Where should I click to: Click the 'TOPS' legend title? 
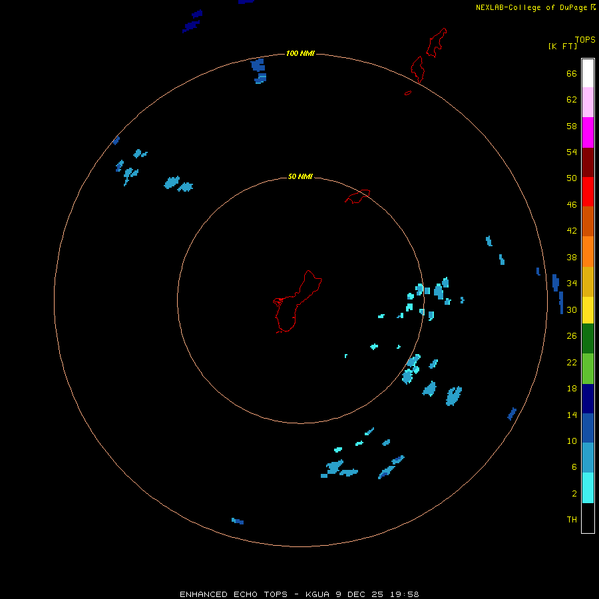click(585, 39)
